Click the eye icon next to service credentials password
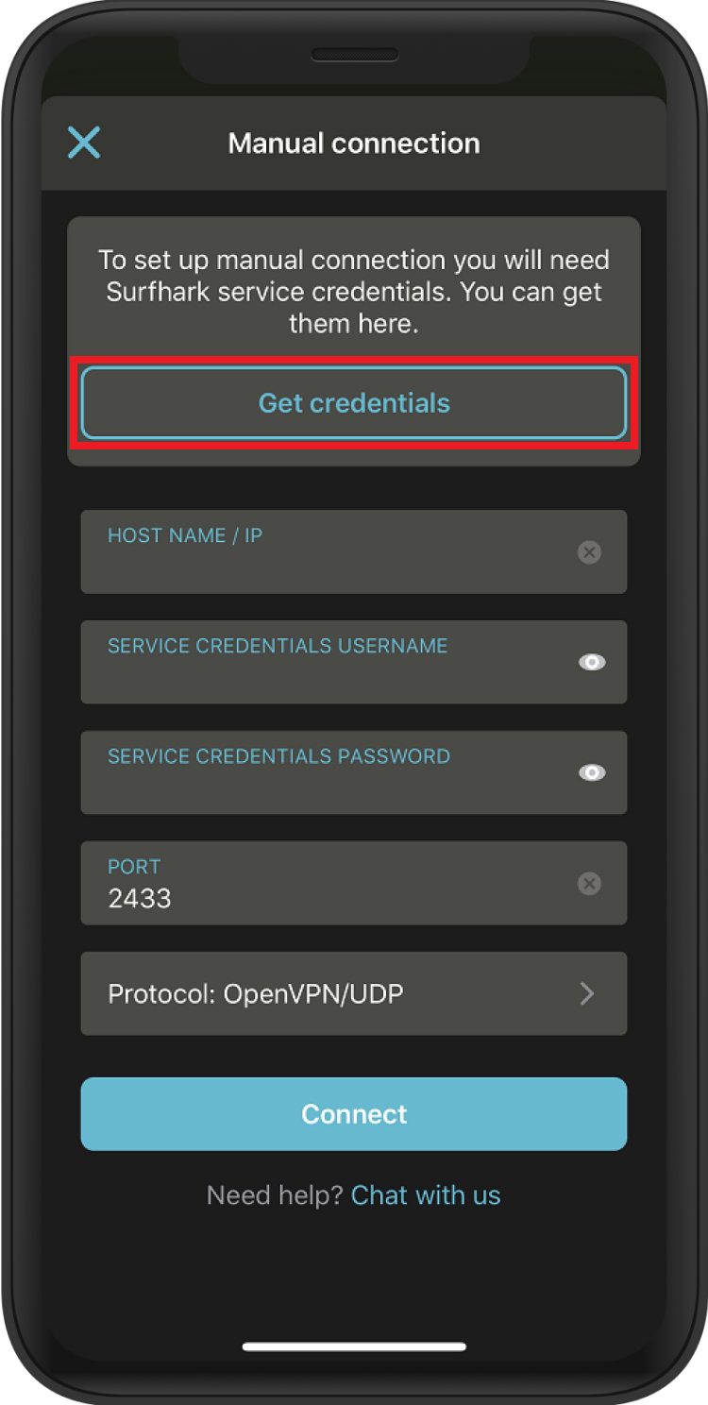The image size is (708, 1405). (592, 772)
